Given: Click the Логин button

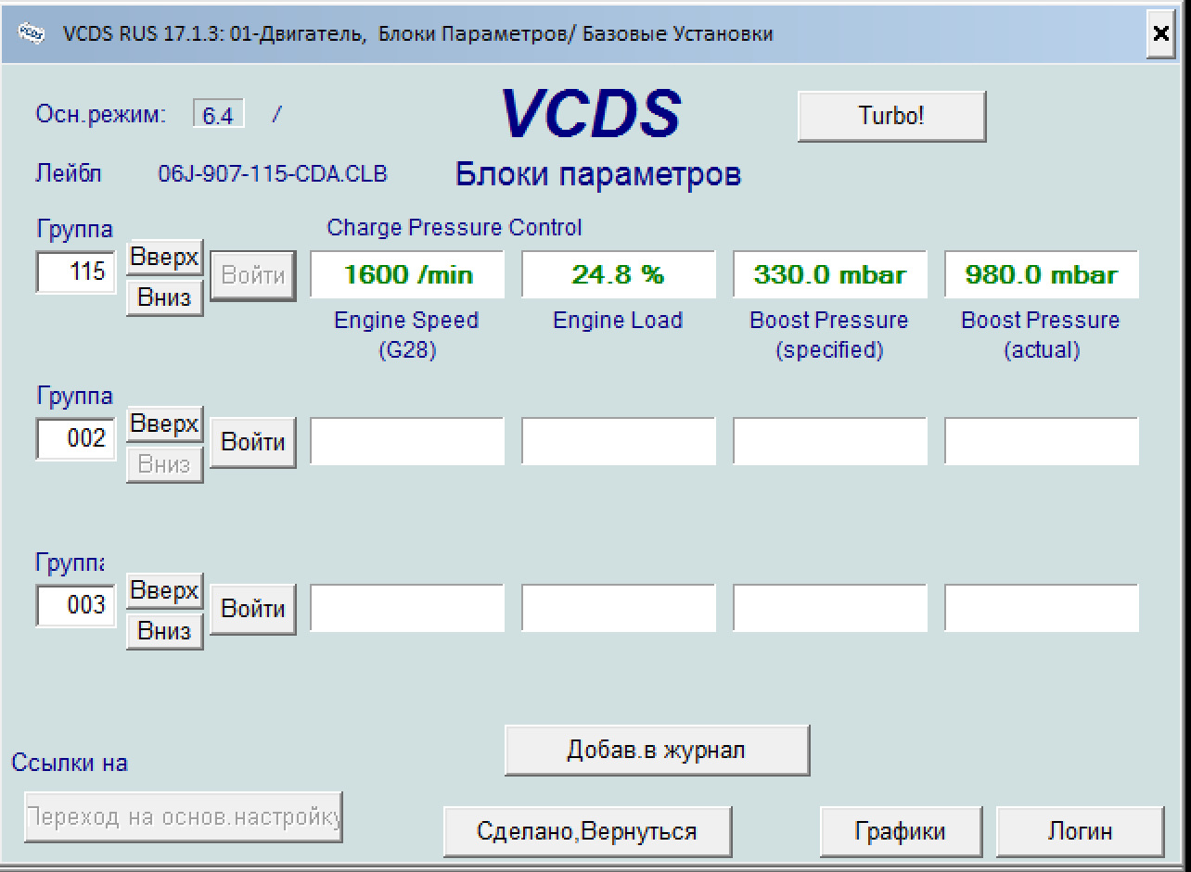Looking at the screenshot, I should tap(1080, 831).
